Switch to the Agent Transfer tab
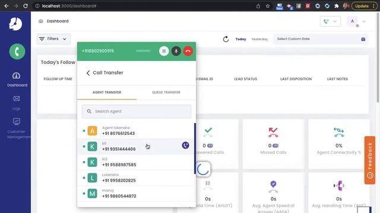 107,92
